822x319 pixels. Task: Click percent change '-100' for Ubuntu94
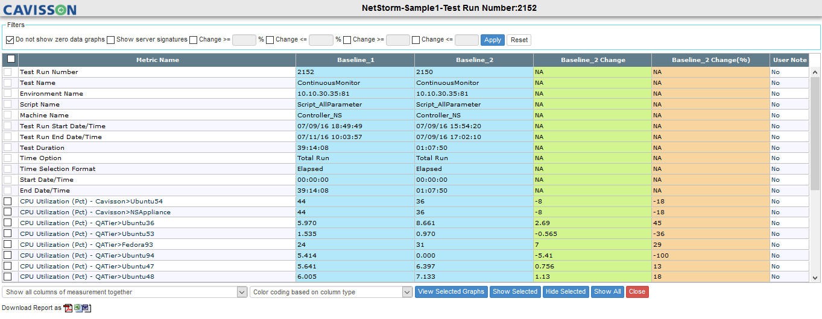click(661, 255)
